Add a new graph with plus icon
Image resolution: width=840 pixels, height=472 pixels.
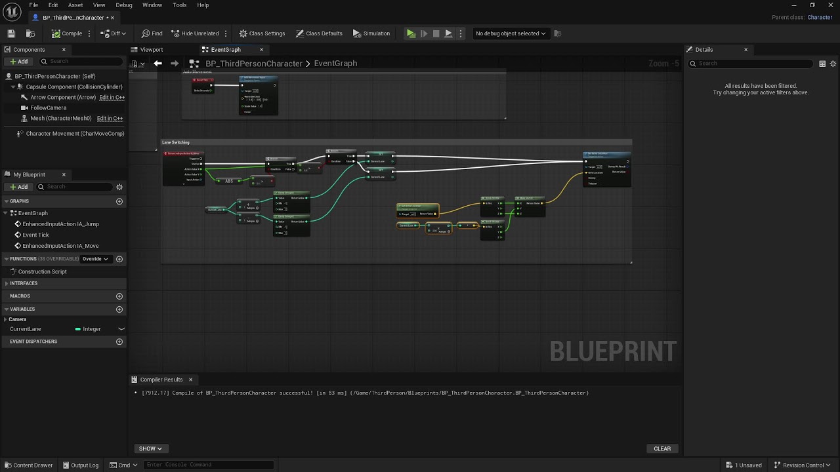tap(119, 201)
